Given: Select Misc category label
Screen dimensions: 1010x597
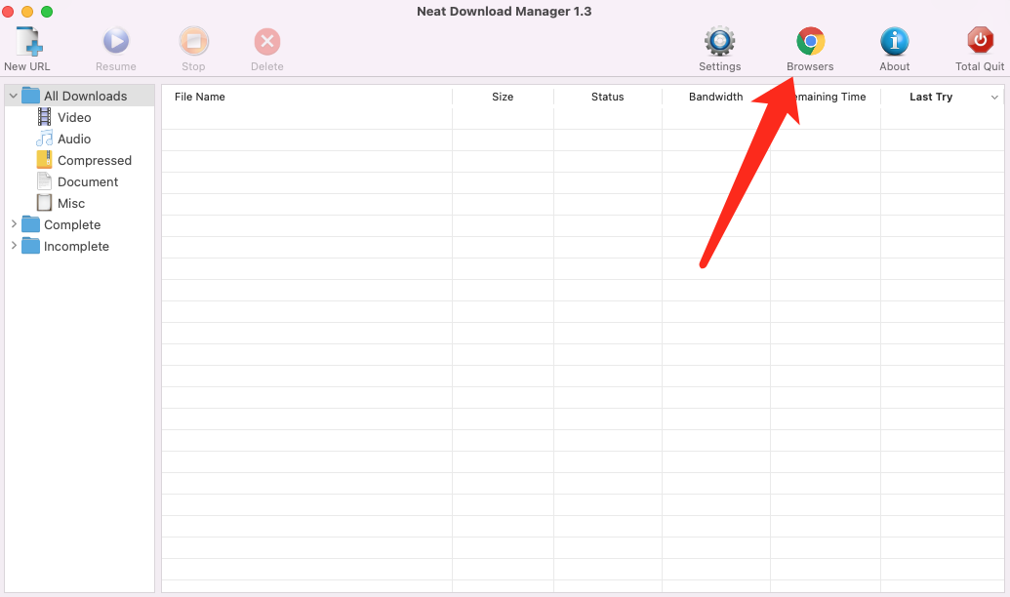Looking at the screenshot, I should [x=71, y=203].
